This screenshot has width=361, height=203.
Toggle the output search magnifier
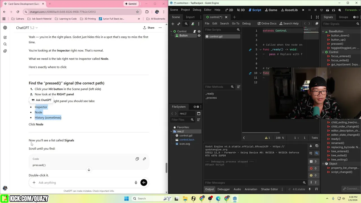click(317, 153)
